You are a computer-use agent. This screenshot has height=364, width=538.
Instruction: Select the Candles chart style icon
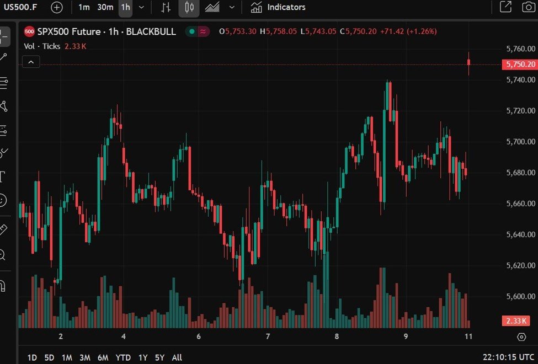click(189, 7)
